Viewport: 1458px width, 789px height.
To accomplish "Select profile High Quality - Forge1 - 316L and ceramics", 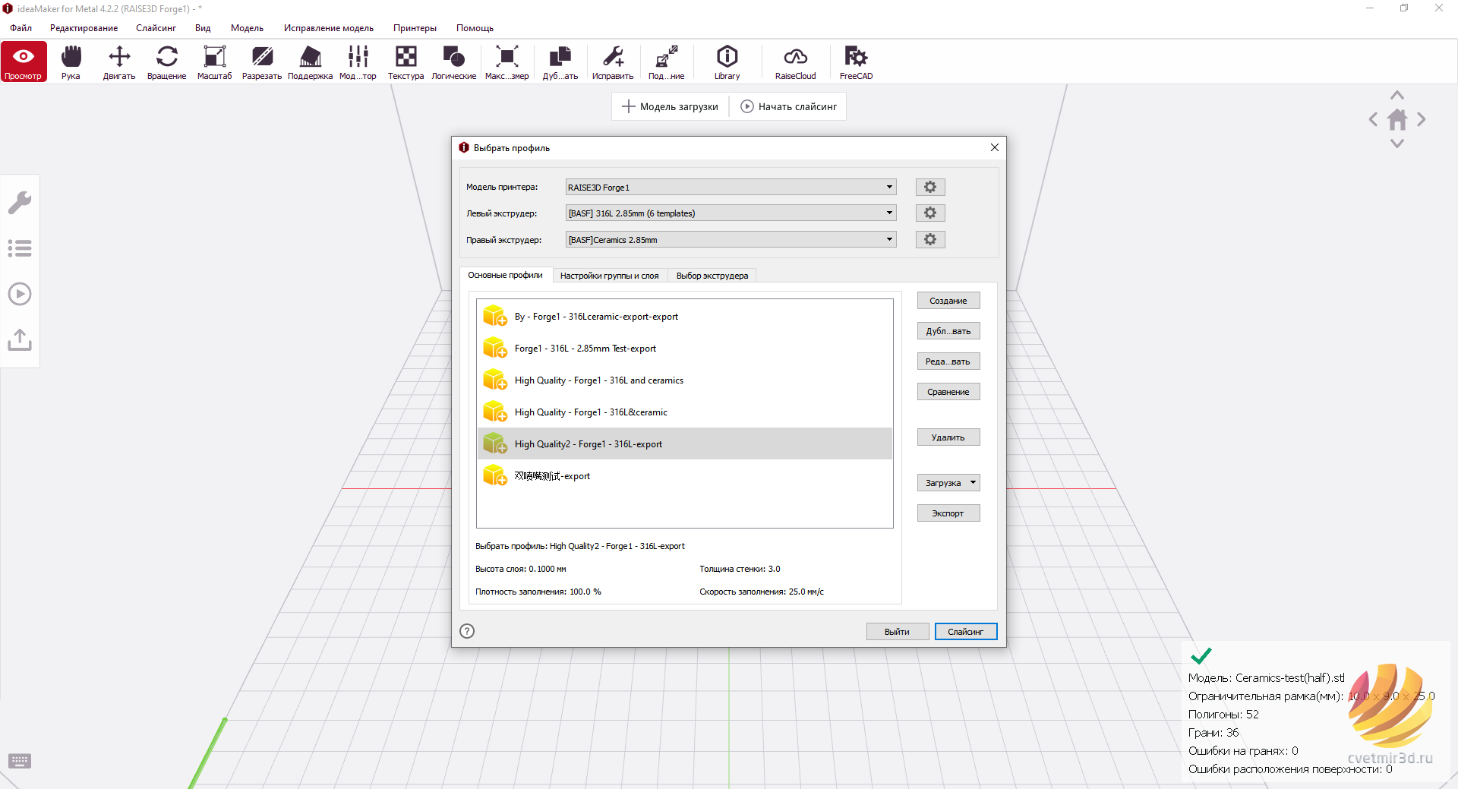I will tap(685, 380).
